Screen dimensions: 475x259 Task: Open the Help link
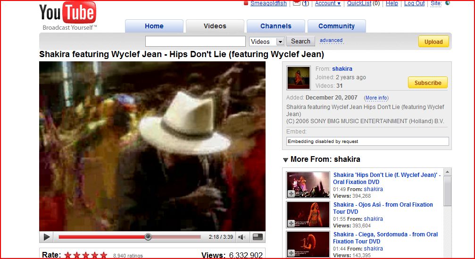392,3
